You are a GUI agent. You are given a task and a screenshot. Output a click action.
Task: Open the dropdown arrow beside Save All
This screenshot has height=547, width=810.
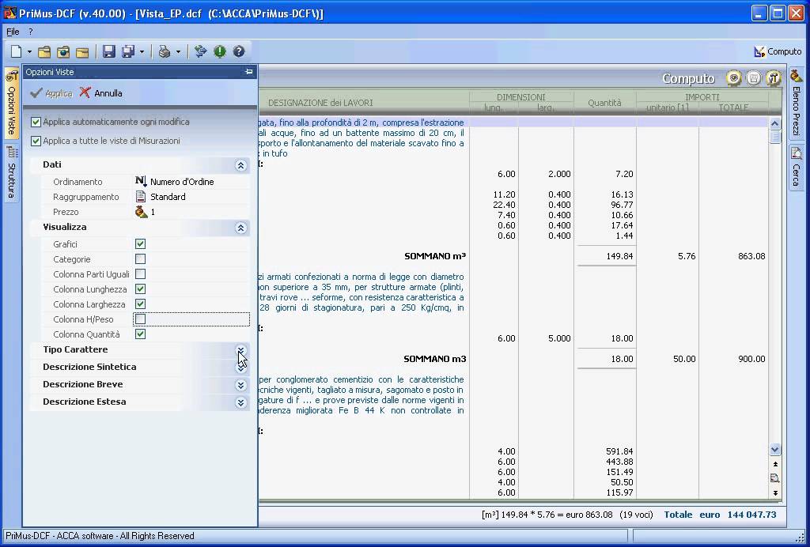142,51
